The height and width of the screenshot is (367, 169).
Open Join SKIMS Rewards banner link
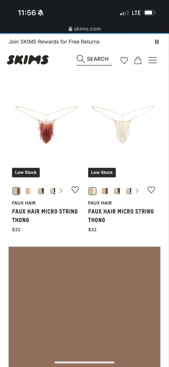[54, 42]
